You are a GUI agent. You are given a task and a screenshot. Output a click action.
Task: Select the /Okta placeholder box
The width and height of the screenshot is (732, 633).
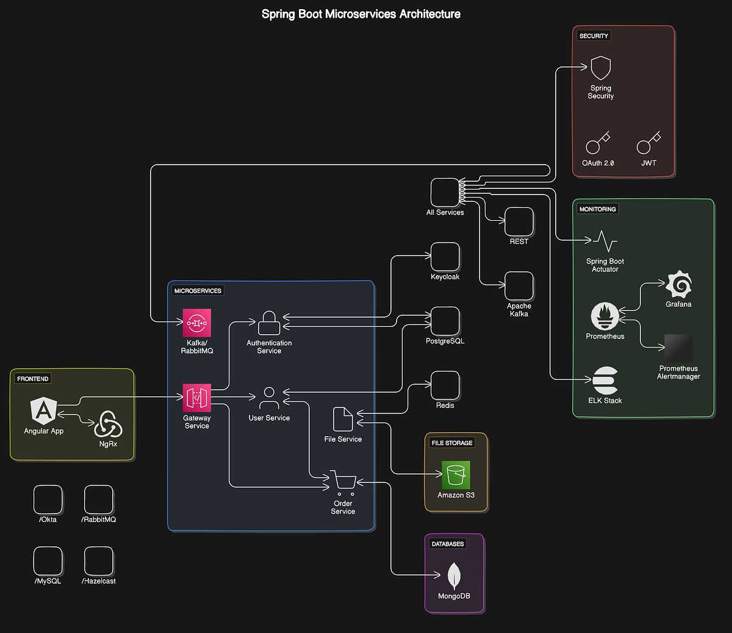click(x=48, y=499)
